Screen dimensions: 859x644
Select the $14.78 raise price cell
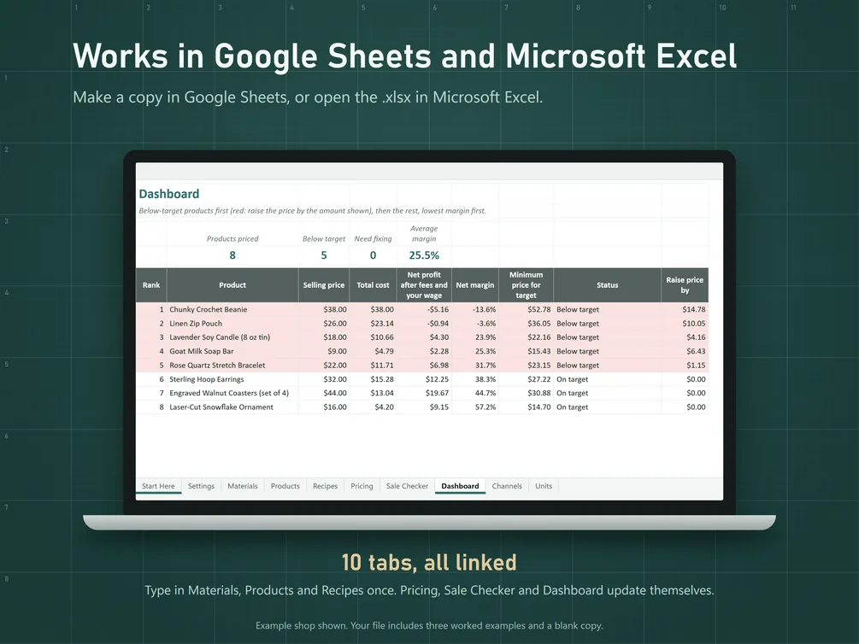tap(685, 309)
